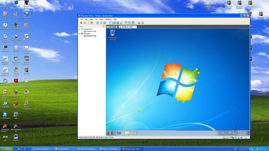Viewport: 269px width, 151px height.
Task: Open Google Earth desktop shortcut
Action: [x=27, y=15]
